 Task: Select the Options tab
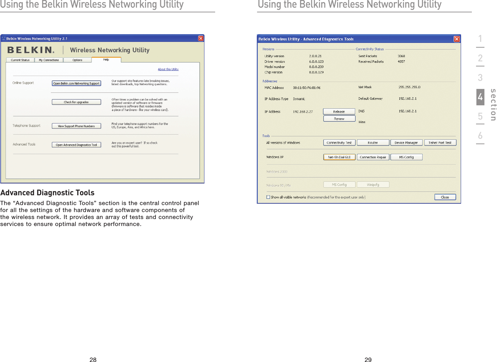point(78,60)
